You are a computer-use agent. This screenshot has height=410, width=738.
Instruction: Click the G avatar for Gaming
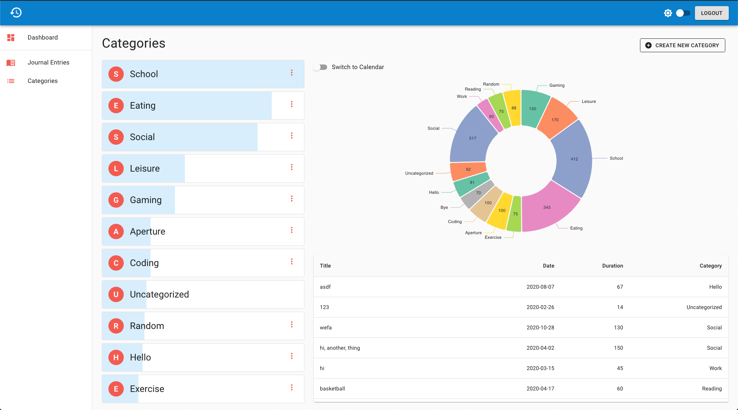(116, 200)
